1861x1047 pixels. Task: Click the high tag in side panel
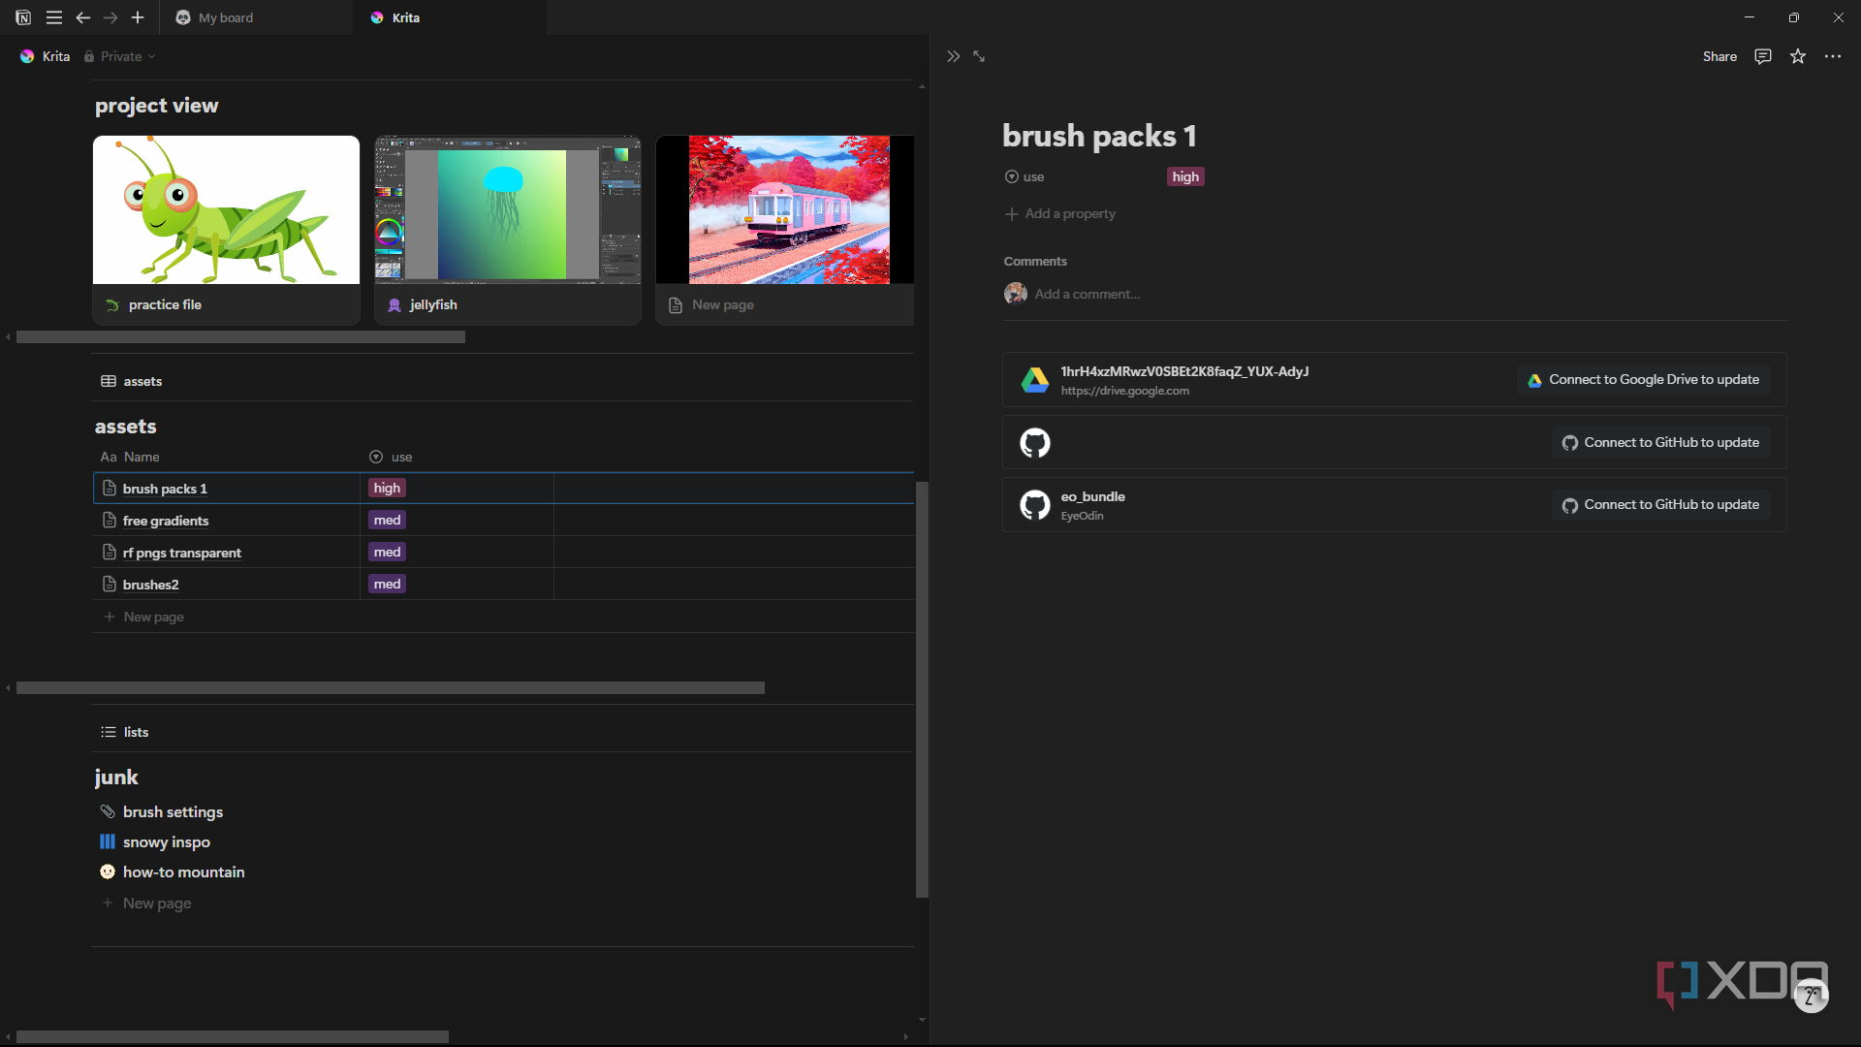coord(1185,176)
